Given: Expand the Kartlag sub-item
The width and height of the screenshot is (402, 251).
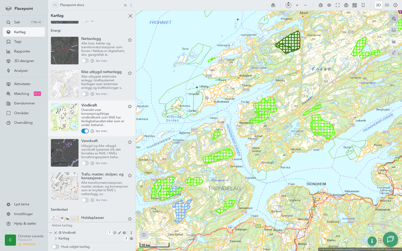Looking at the screenshot, I should coord(56,238).
